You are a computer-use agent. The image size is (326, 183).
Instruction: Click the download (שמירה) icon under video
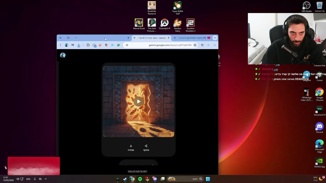pyautogui.click(x=131, y=146)
